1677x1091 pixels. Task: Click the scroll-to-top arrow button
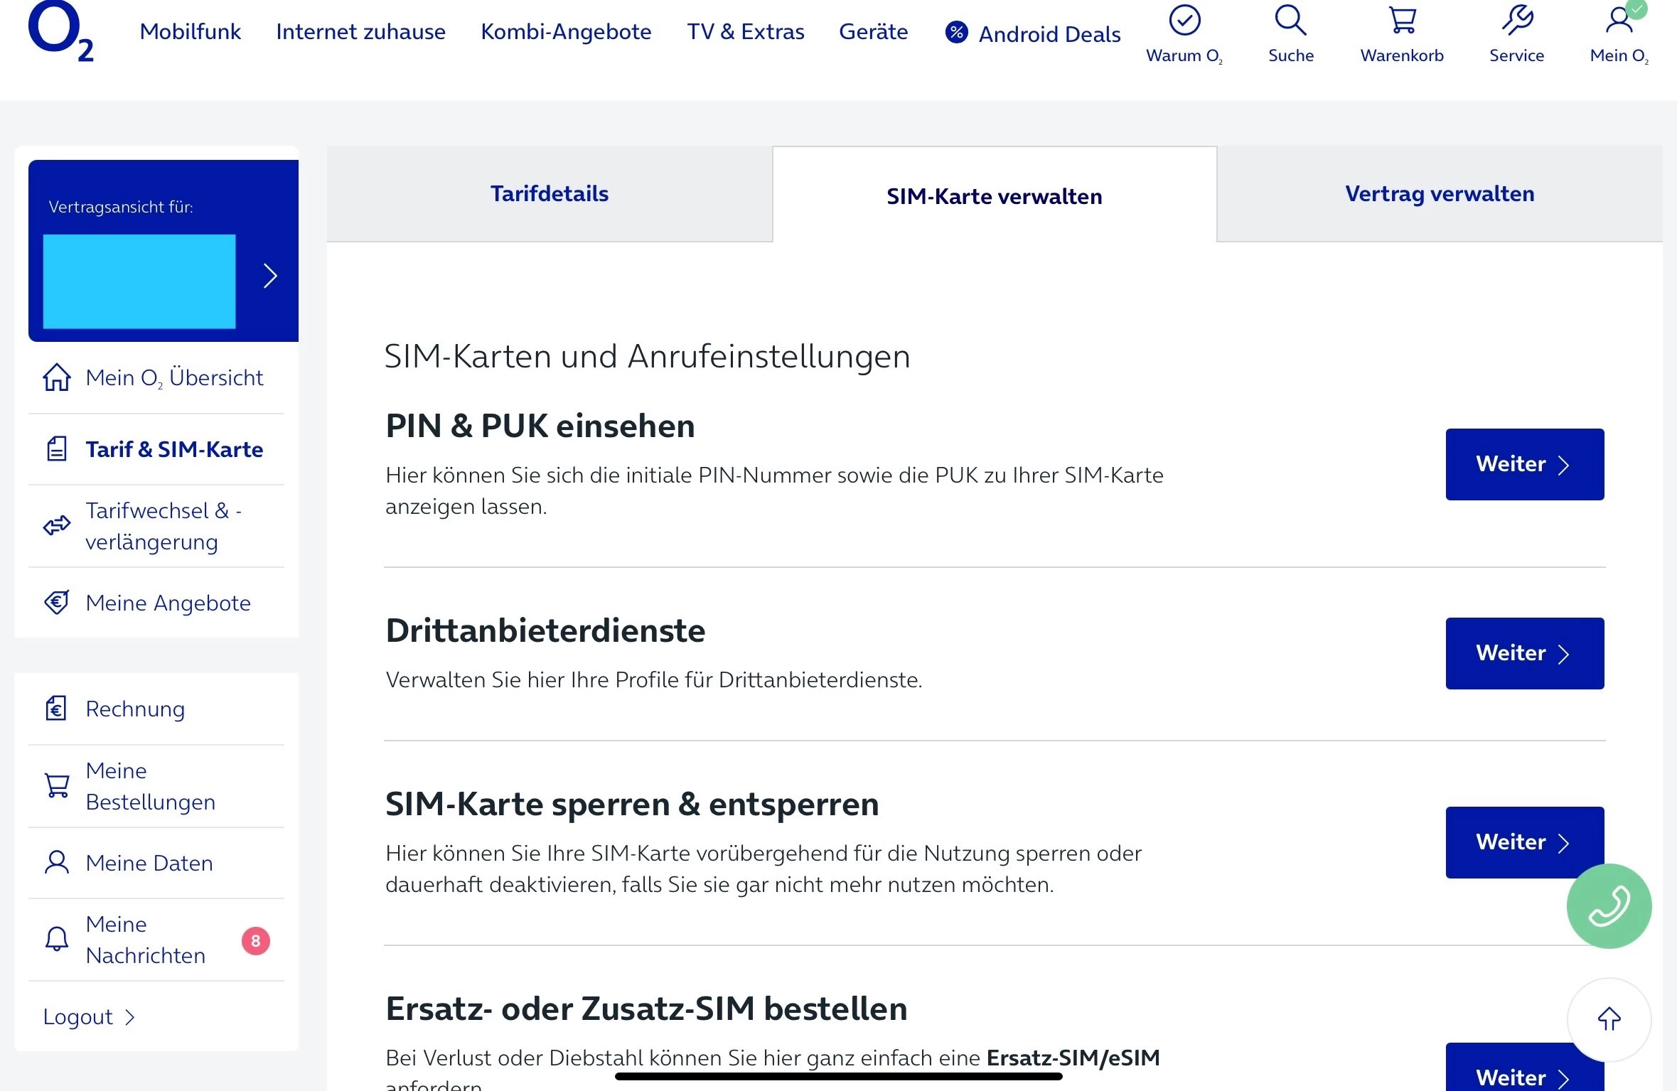coord(1609,1019)
